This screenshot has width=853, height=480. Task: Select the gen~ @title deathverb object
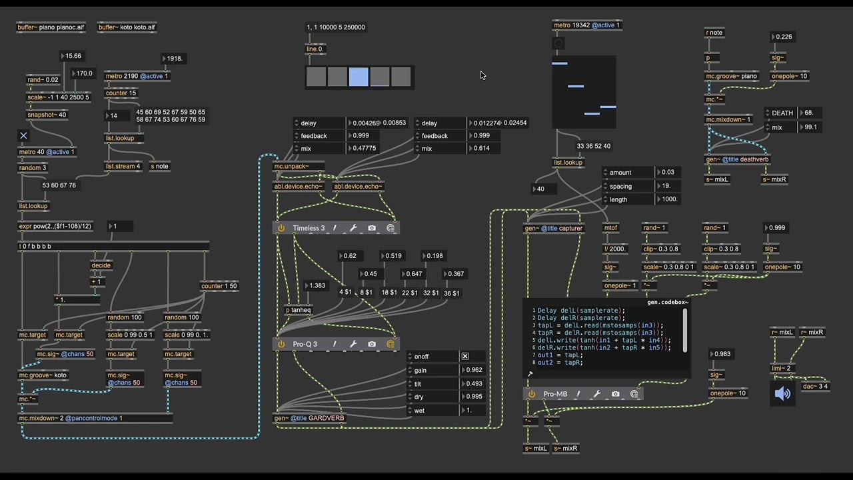coord(738,159)
